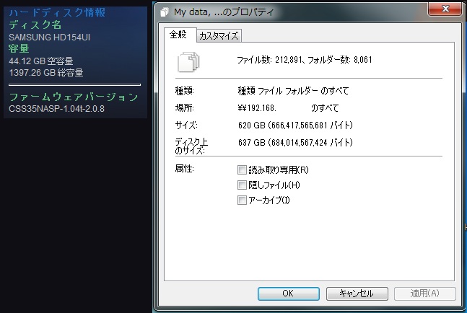The image size is (467, 313).
Task: Click the 種類: label
Action: pyautogui.click(x=184, y=91)
